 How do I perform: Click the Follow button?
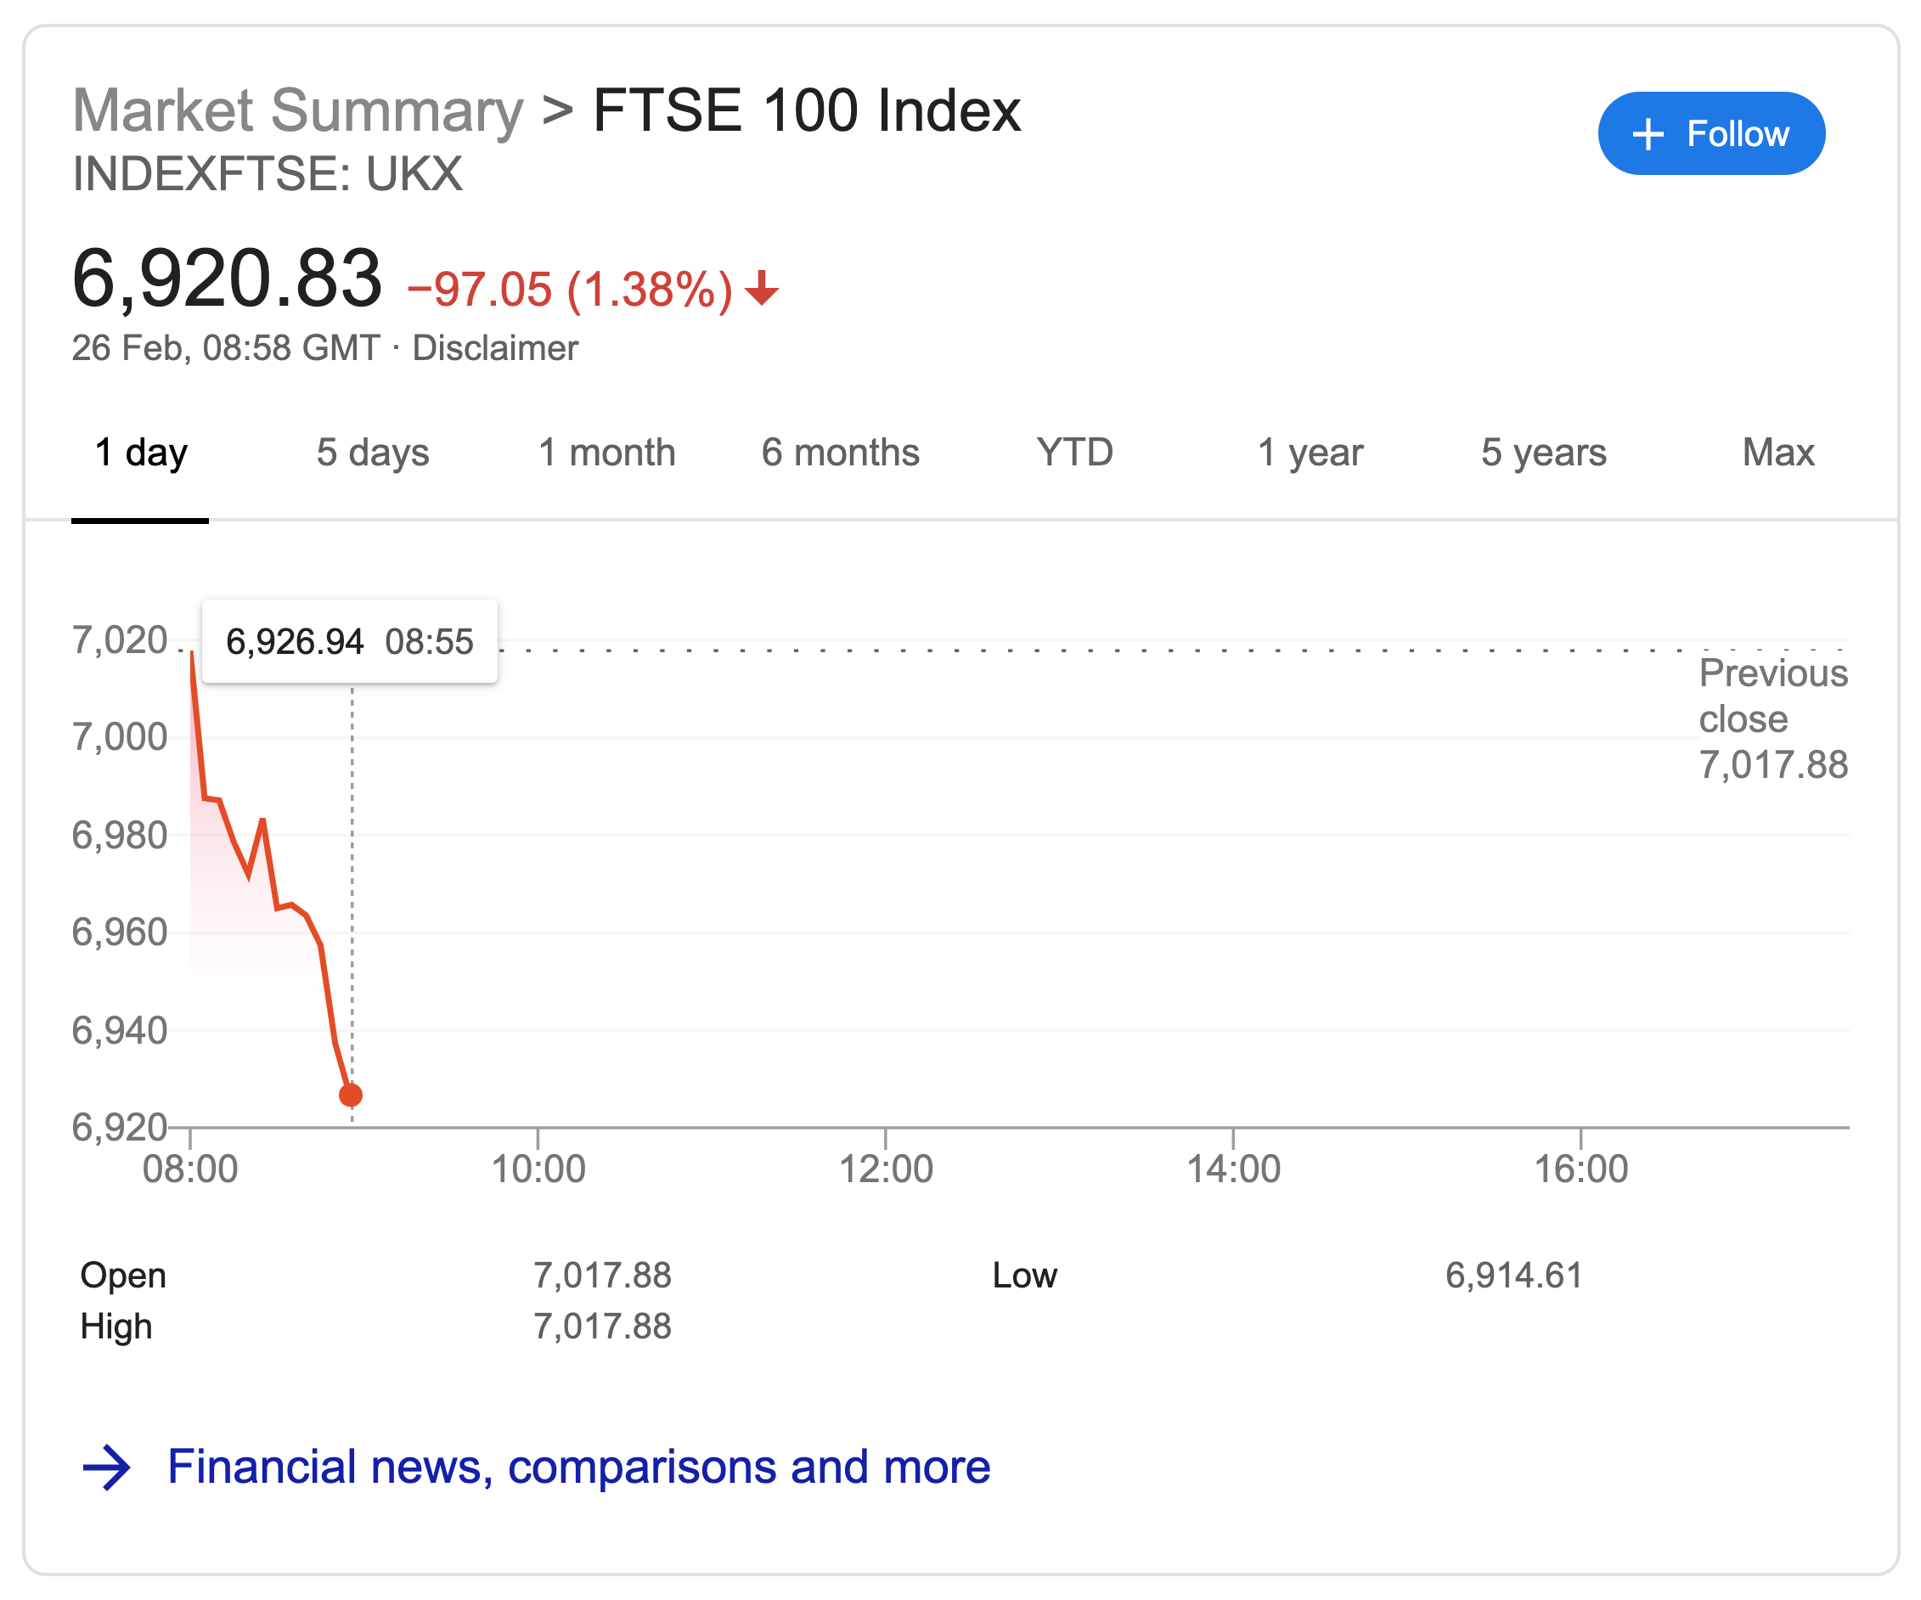coord(1710,133)
